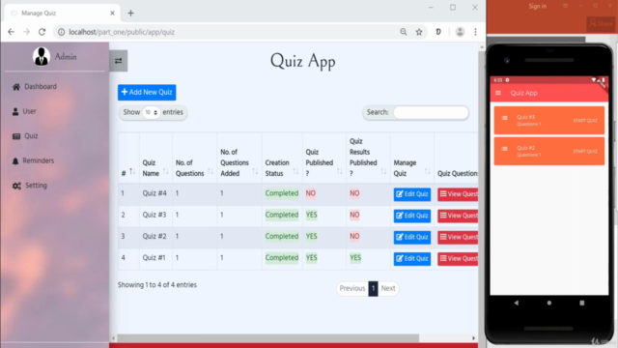Open Dashboard in the sidebar
The width and height of the screenshot is (618, 348).
point(35,86)
